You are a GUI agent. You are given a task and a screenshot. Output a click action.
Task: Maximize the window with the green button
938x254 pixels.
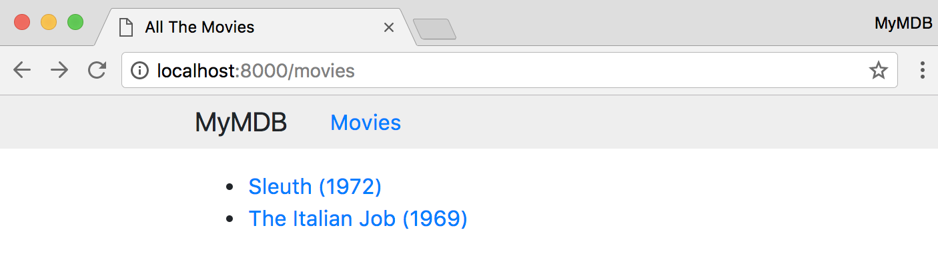point(75,22)
